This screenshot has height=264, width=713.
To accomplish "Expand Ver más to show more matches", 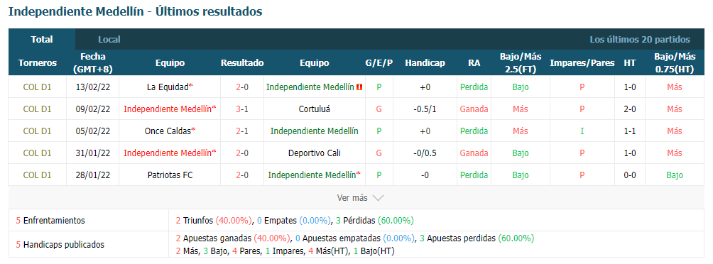I will [x=360, y=198].
